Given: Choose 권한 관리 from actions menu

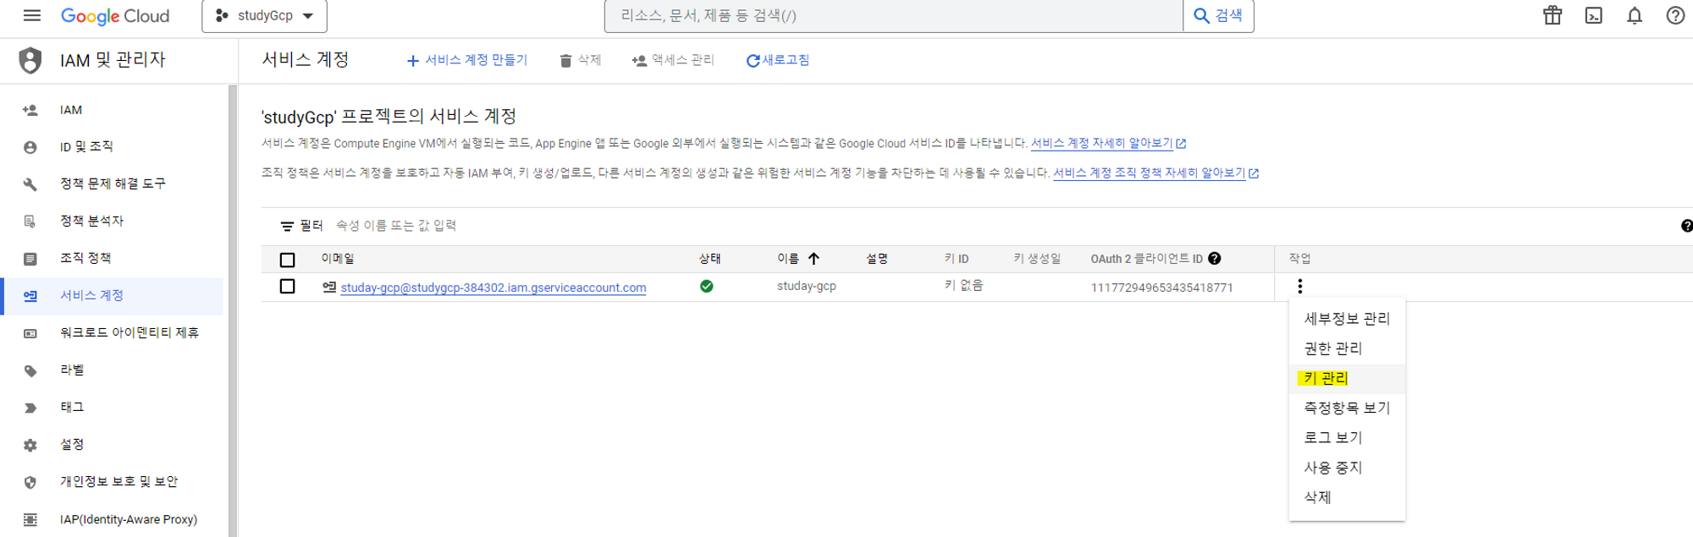Looking at the screenshot, I should coord(1347,348).
